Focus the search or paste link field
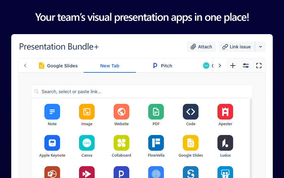Image resolution: width=284 pixels, height=178 pixels. pyautogui.click(x=142, y=92)
